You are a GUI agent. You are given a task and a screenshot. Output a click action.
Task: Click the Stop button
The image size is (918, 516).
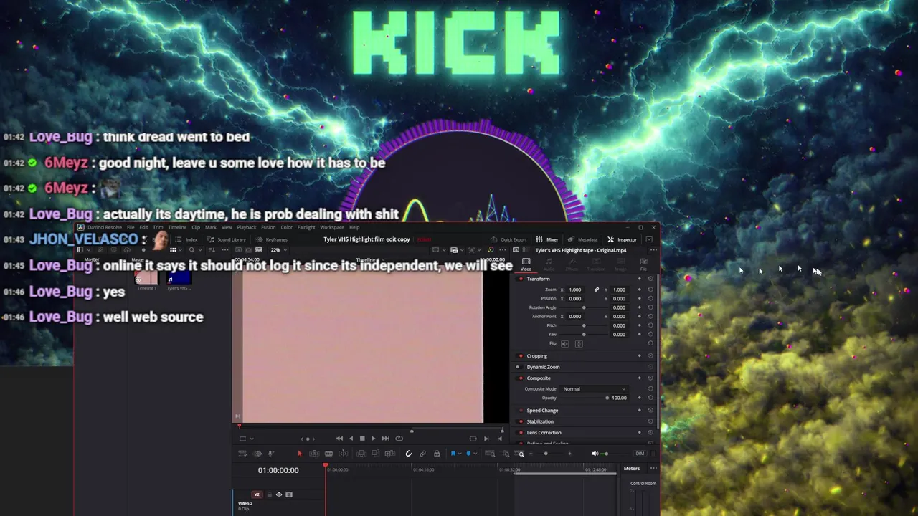362,439
